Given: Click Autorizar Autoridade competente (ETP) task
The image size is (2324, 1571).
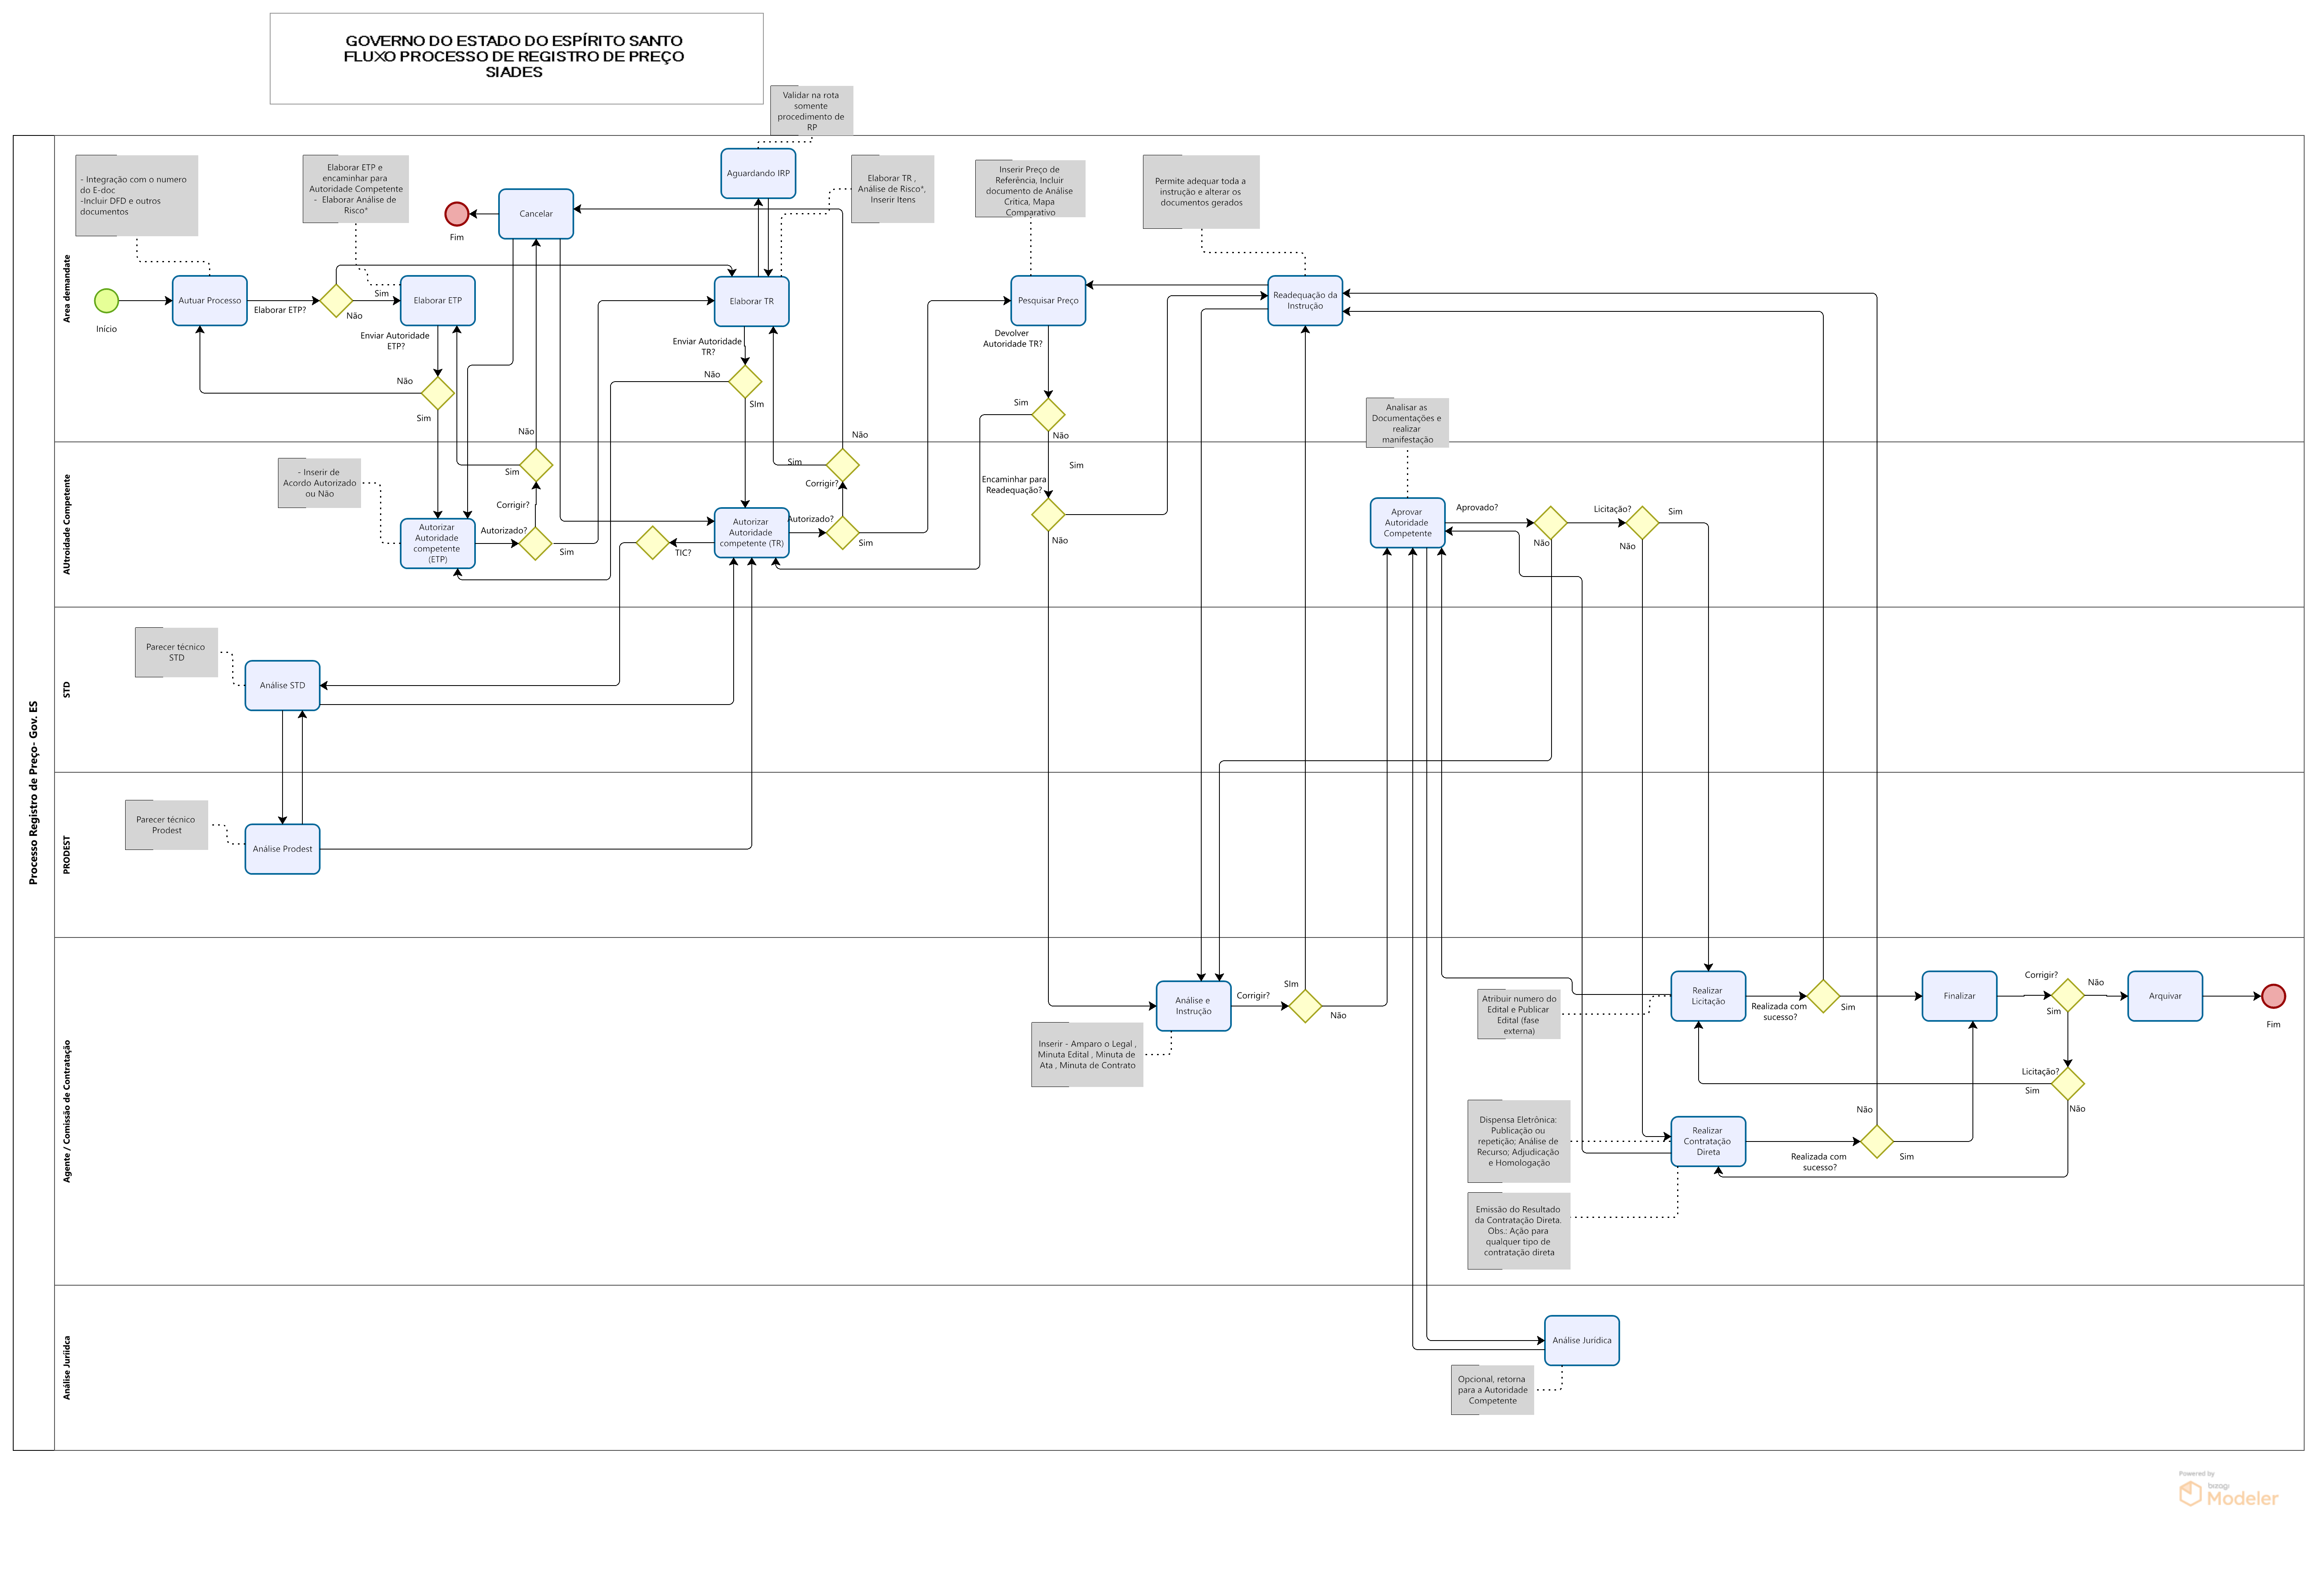Looking at the screenshot, I should pyautogui.click(x=438, y=543).
